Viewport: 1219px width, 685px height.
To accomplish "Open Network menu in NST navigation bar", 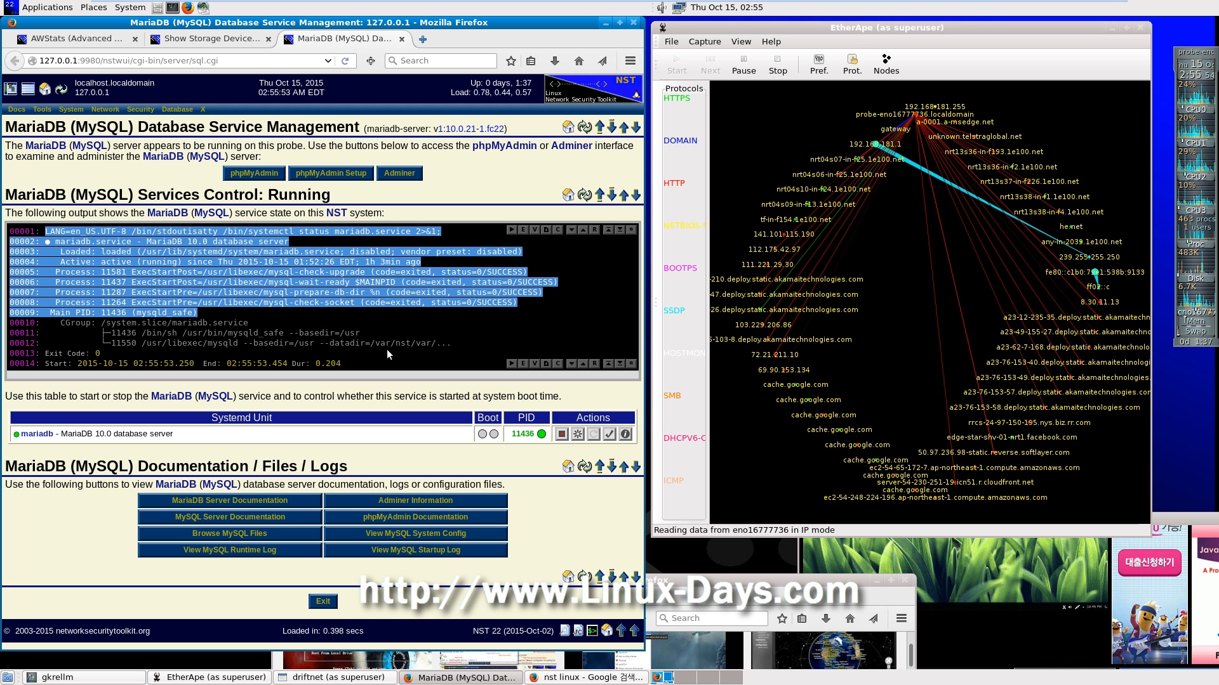I will [x=105, y=109].
